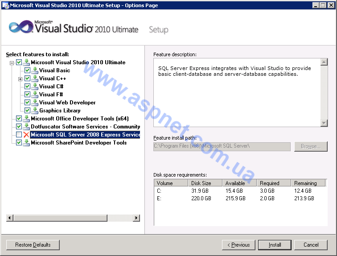
Task: Uncheck Microsoft Office Developer Tools (x64) checkbox
Action: point(19,119)
